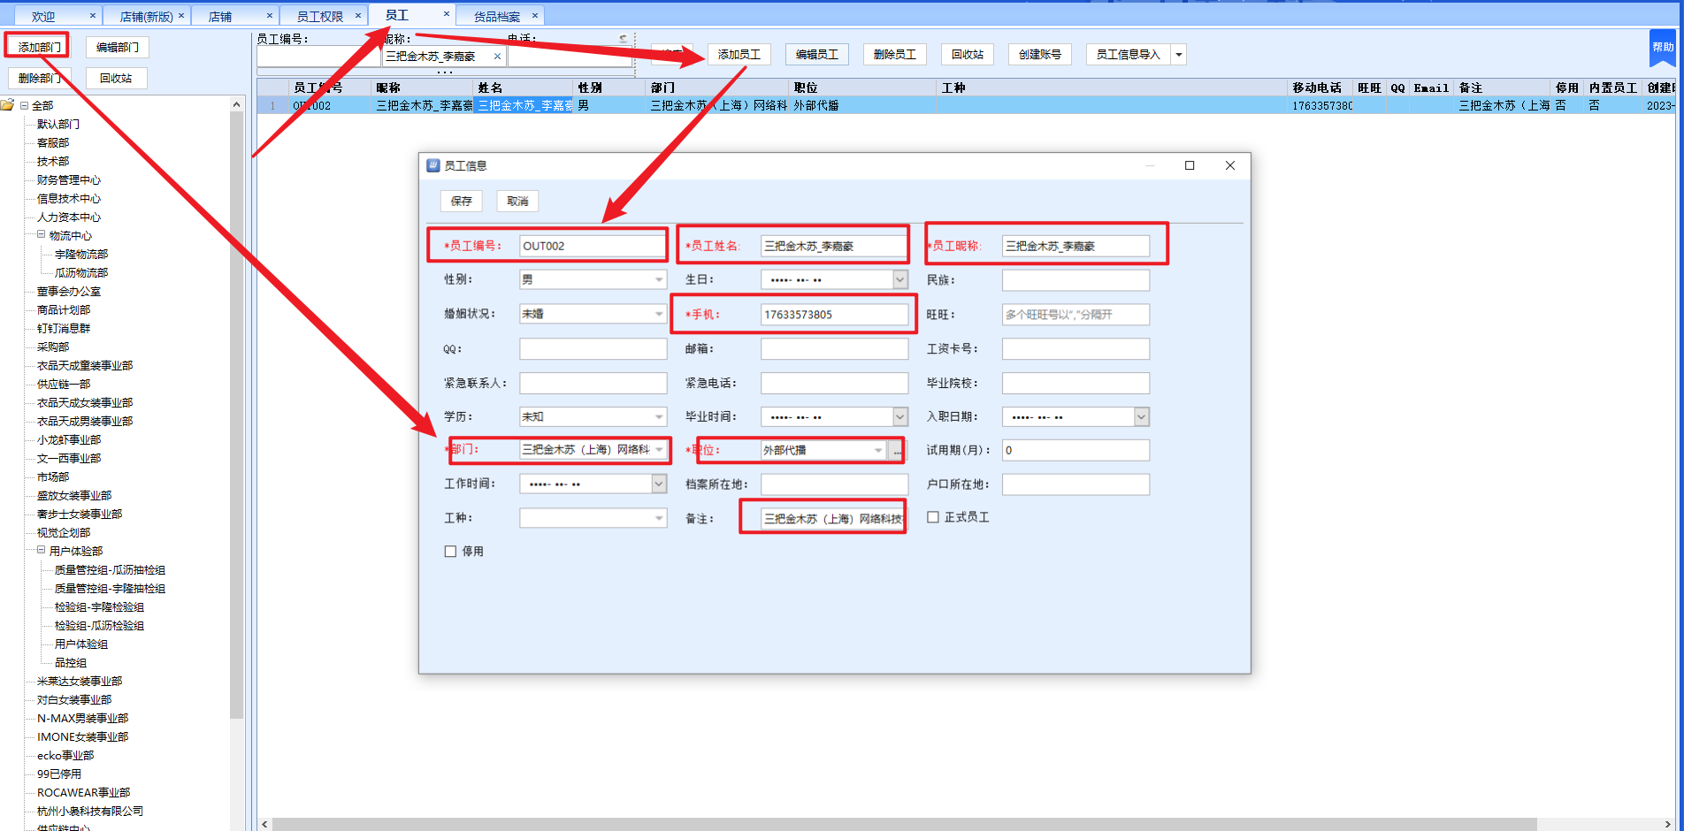Switch to the 货品档案 tab
Image resolution: width=1684 pixels, height=831 pixels.
pos(496,16)
